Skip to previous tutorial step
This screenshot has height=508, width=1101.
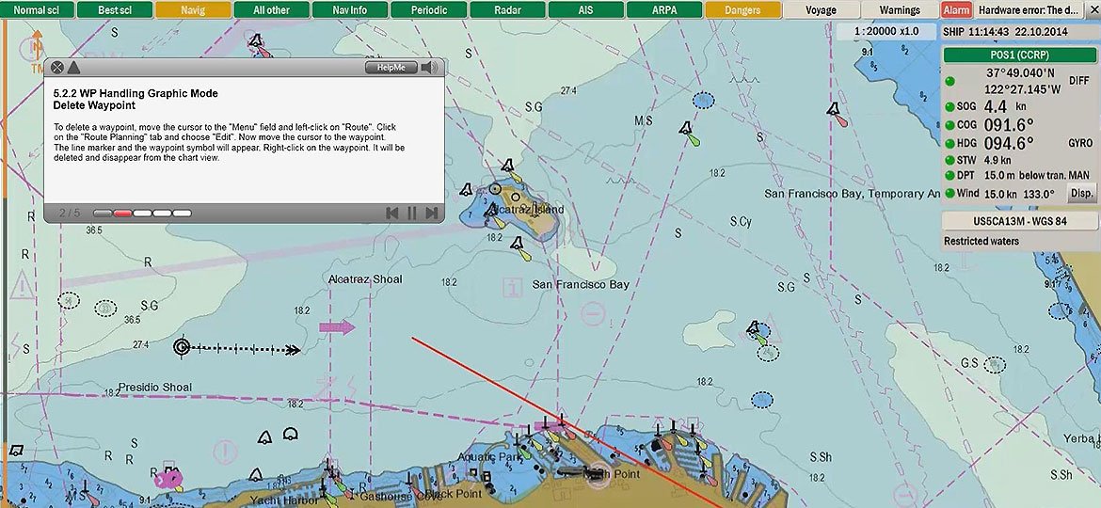(x=392, y=214)
